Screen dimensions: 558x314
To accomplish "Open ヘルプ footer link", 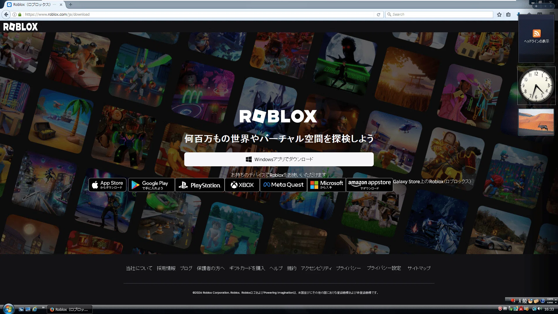I will pos(276,268).
